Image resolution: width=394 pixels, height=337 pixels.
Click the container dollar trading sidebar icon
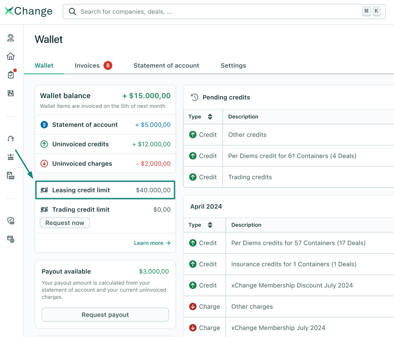point(11,157)
